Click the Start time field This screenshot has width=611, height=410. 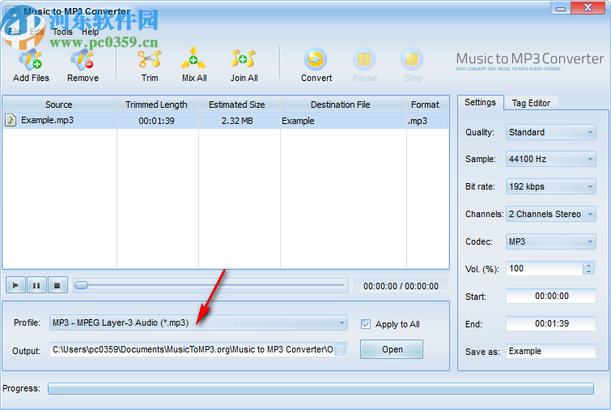551,296
